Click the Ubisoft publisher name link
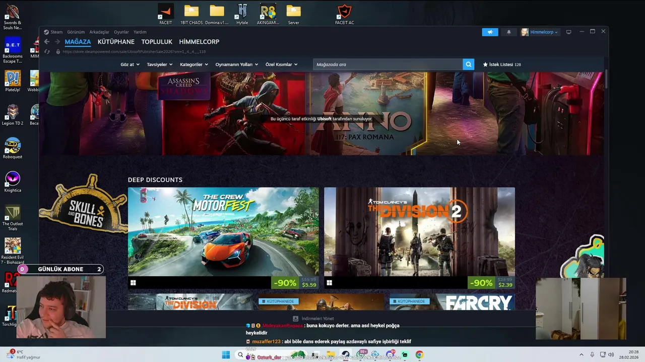The width and height of the screenshot is (645, 362). [324, 119]
